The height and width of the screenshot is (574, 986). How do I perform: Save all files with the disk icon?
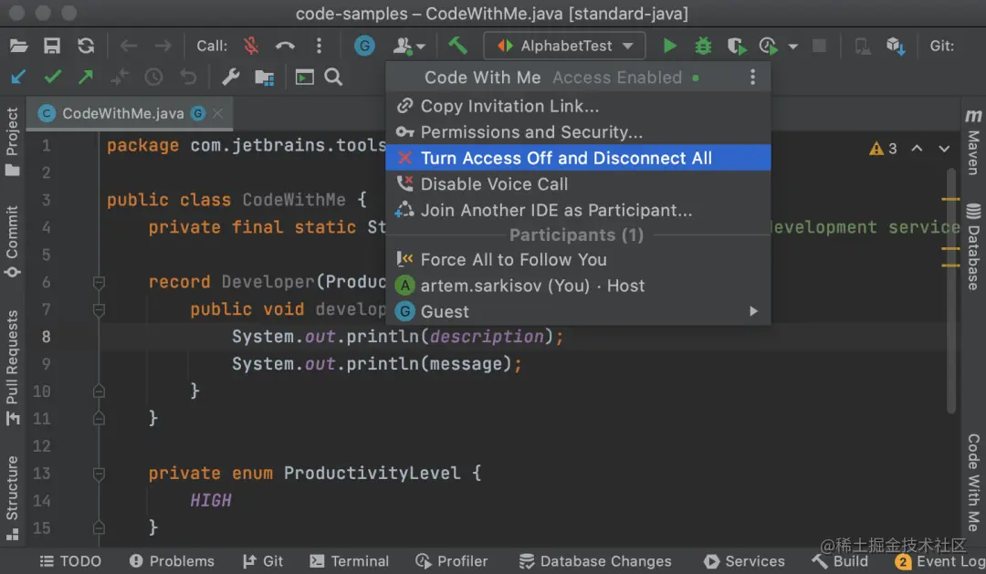tap(53, 45)
